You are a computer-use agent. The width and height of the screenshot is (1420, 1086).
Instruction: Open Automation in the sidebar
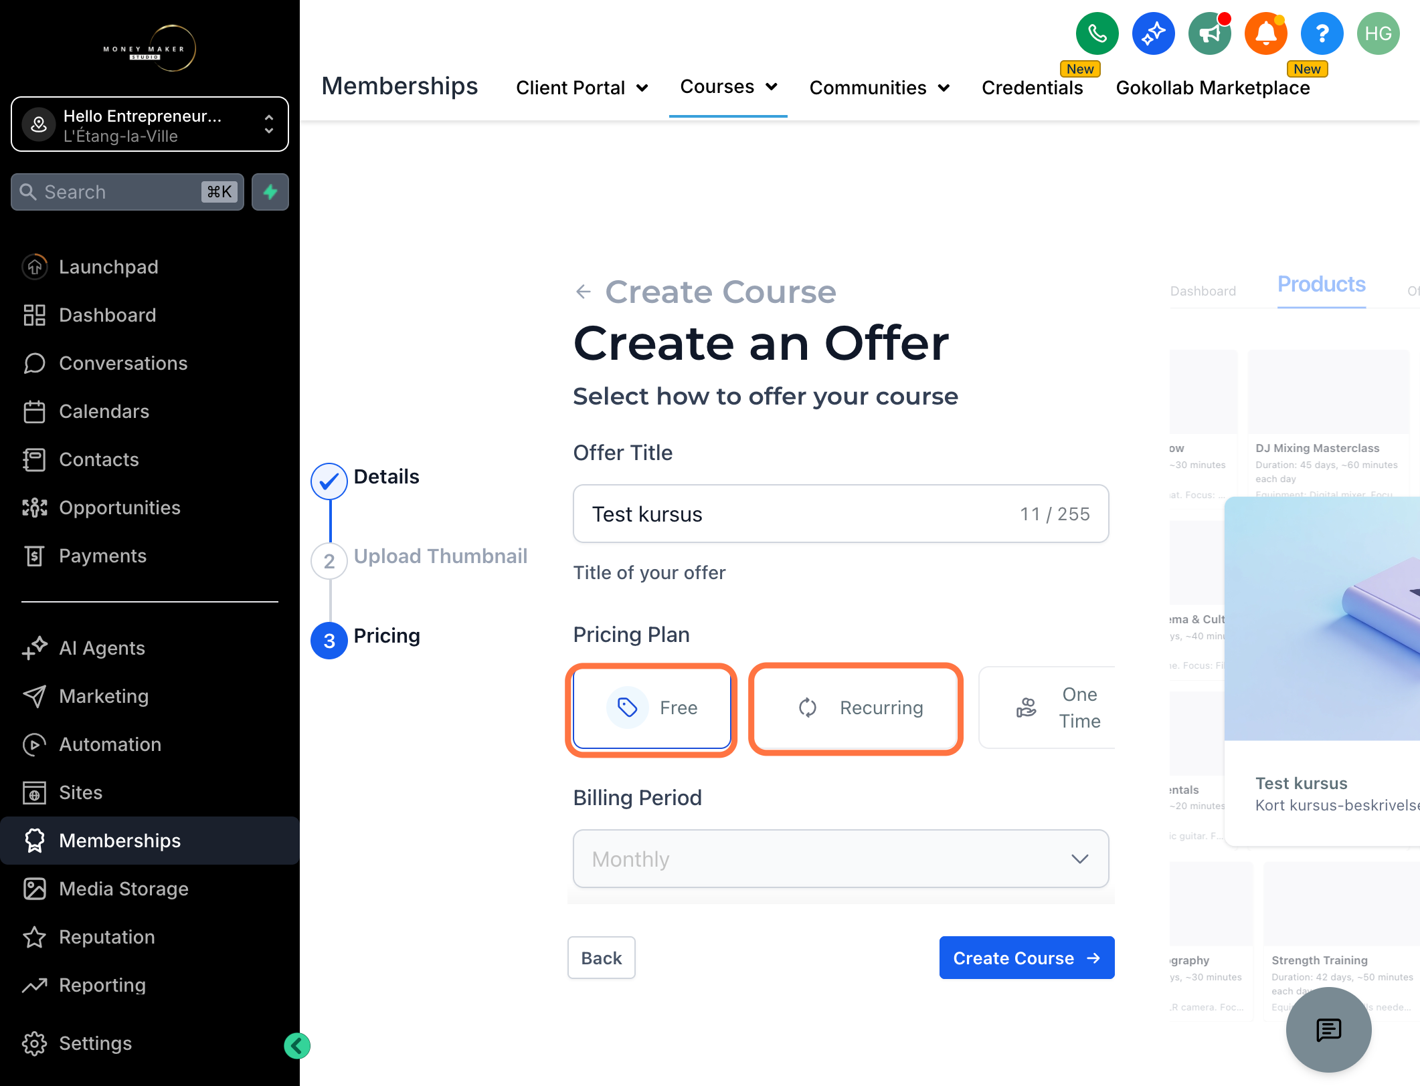pos(150,744)
